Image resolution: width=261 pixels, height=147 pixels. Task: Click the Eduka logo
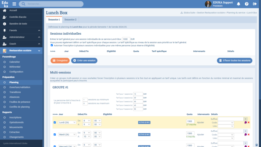[5, 4]
